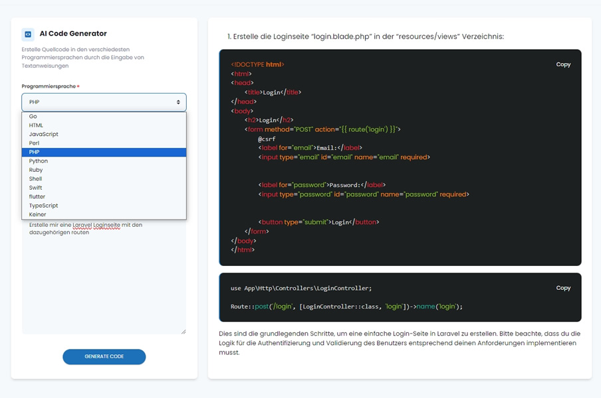Copy the route code snippet
The width and height of the screenshot is (601, 398).
[x=563, y=288]
